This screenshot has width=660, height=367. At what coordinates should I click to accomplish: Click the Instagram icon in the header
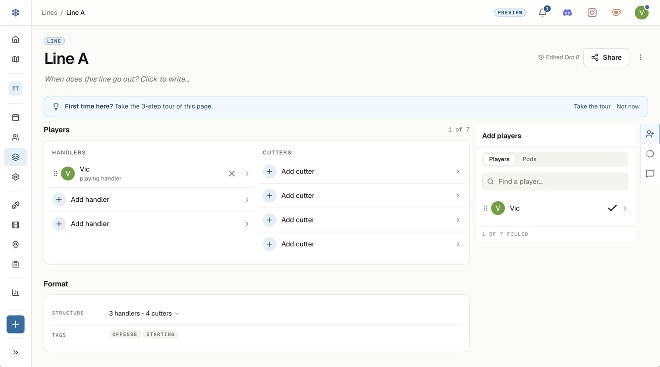pos(592,13)
